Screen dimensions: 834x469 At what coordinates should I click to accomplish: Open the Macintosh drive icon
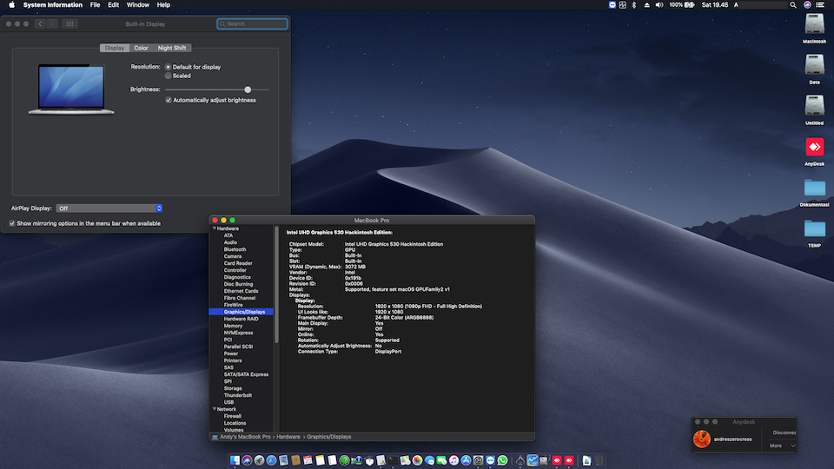tap(814, 23)
